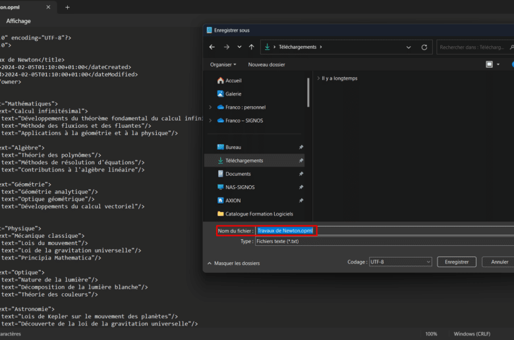This screenshot has height=340, width=514.
Task: Expand the 'Il y a longtemps' group
Action: (x=318, y=78)
